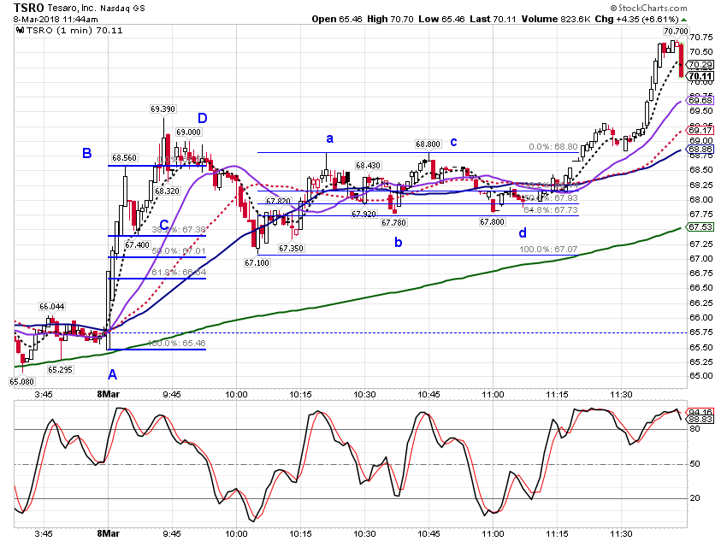The image size is (727, 541).
Task: Select the 69.000 price label
Action: point(188,132)
